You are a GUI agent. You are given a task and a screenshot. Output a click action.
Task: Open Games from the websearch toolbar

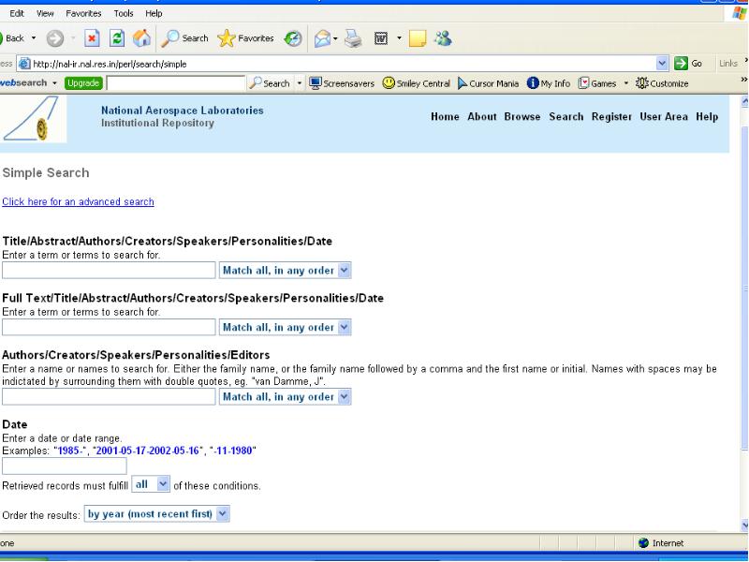click(597, 83)
